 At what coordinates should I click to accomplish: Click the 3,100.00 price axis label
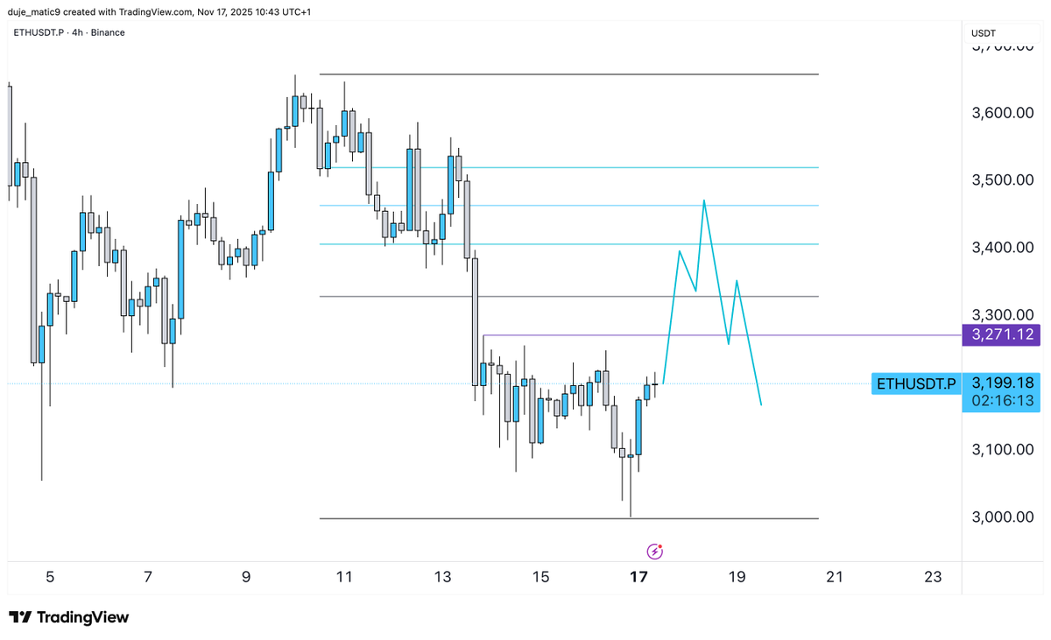pos(1004,449)
